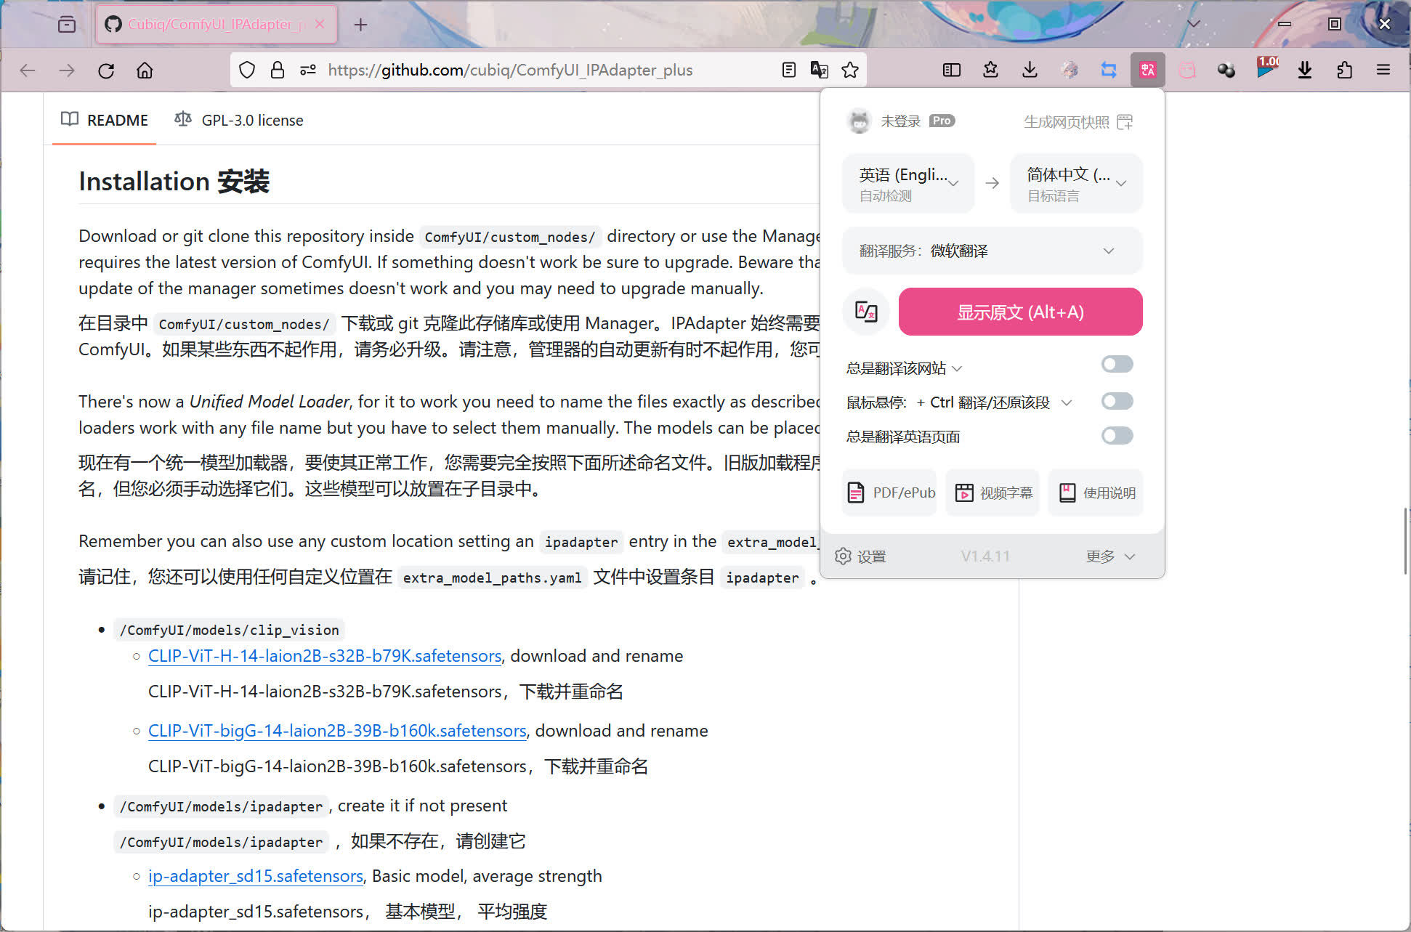Image resolution: width=1411 pixels, height=932 pixels.
Task: Open the CLIP-ViT-H-14 safetensors download link
Action: 324,656
